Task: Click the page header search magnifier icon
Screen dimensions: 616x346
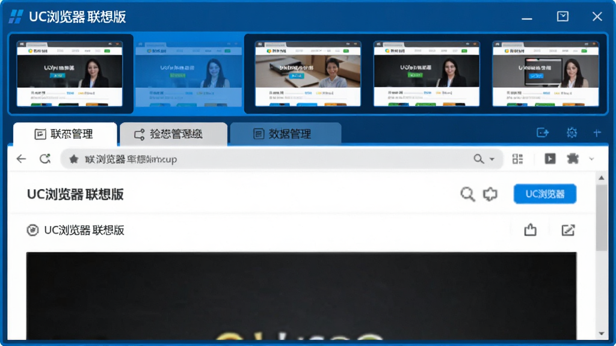Action: (x=467, y=194)
